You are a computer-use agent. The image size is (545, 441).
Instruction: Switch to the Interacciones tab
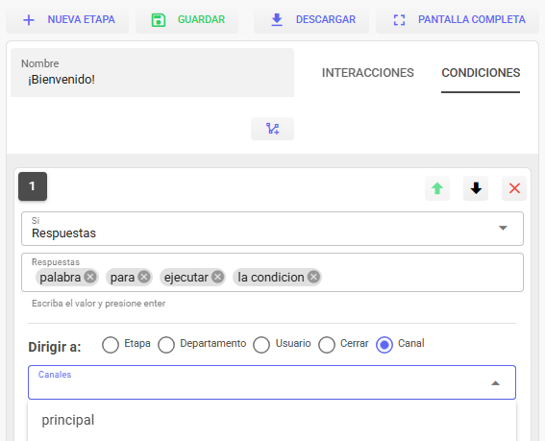[x=368, y=73]
